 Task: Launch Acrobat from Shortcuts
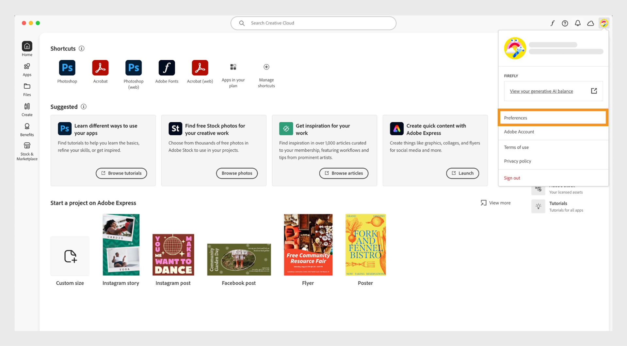(x=100, y=68)
